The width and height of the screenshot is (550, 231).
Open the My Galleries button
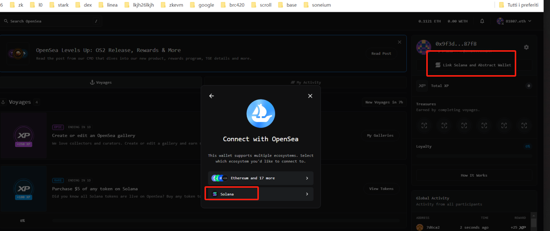[x=380, y=136]
